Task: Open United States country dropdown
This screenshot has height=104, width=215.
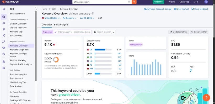Action: tap(51, 18)
